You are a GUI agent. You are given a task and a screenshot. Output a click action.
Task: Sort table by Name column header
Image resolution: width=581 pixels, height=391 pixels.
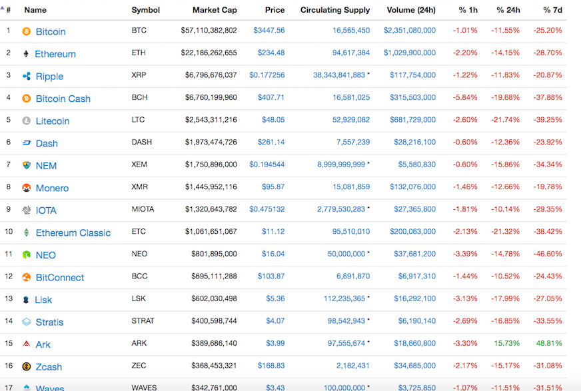click(x=35, y=10)
